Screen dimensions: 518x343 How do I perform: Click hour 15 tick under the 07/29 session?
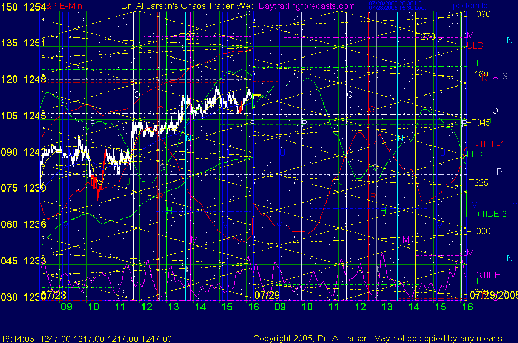(x=440, y=307)
